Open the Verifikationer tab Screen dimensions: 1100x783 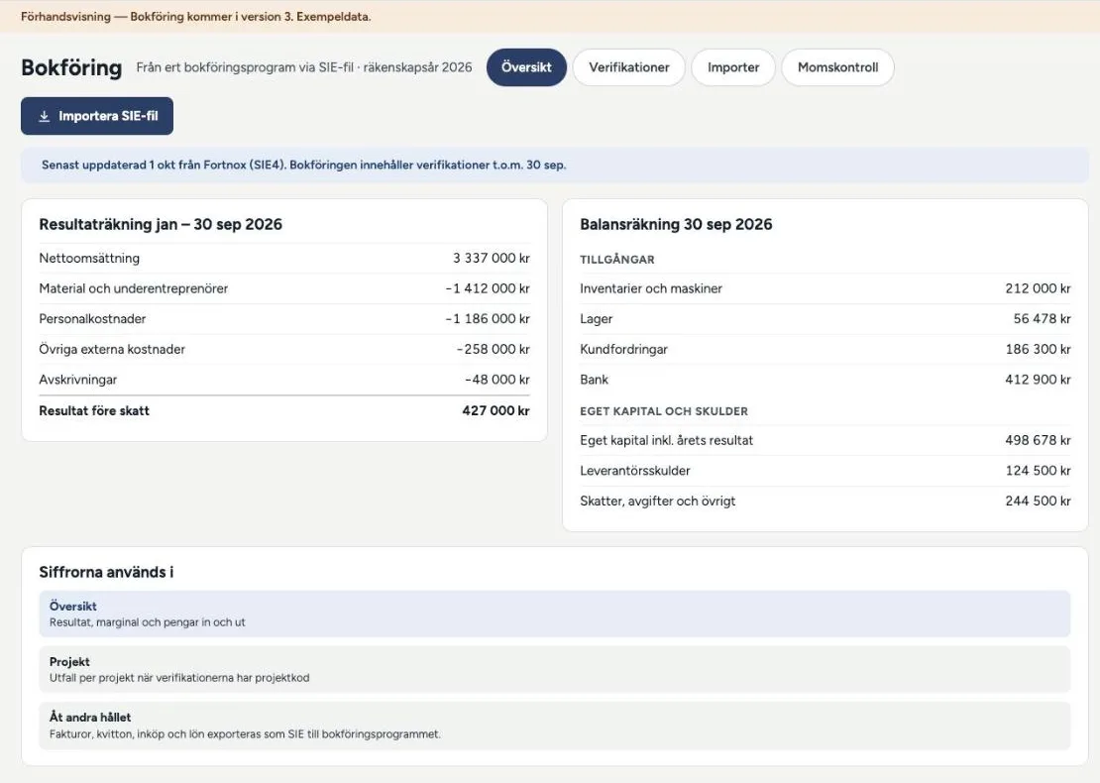click(628, 67)
